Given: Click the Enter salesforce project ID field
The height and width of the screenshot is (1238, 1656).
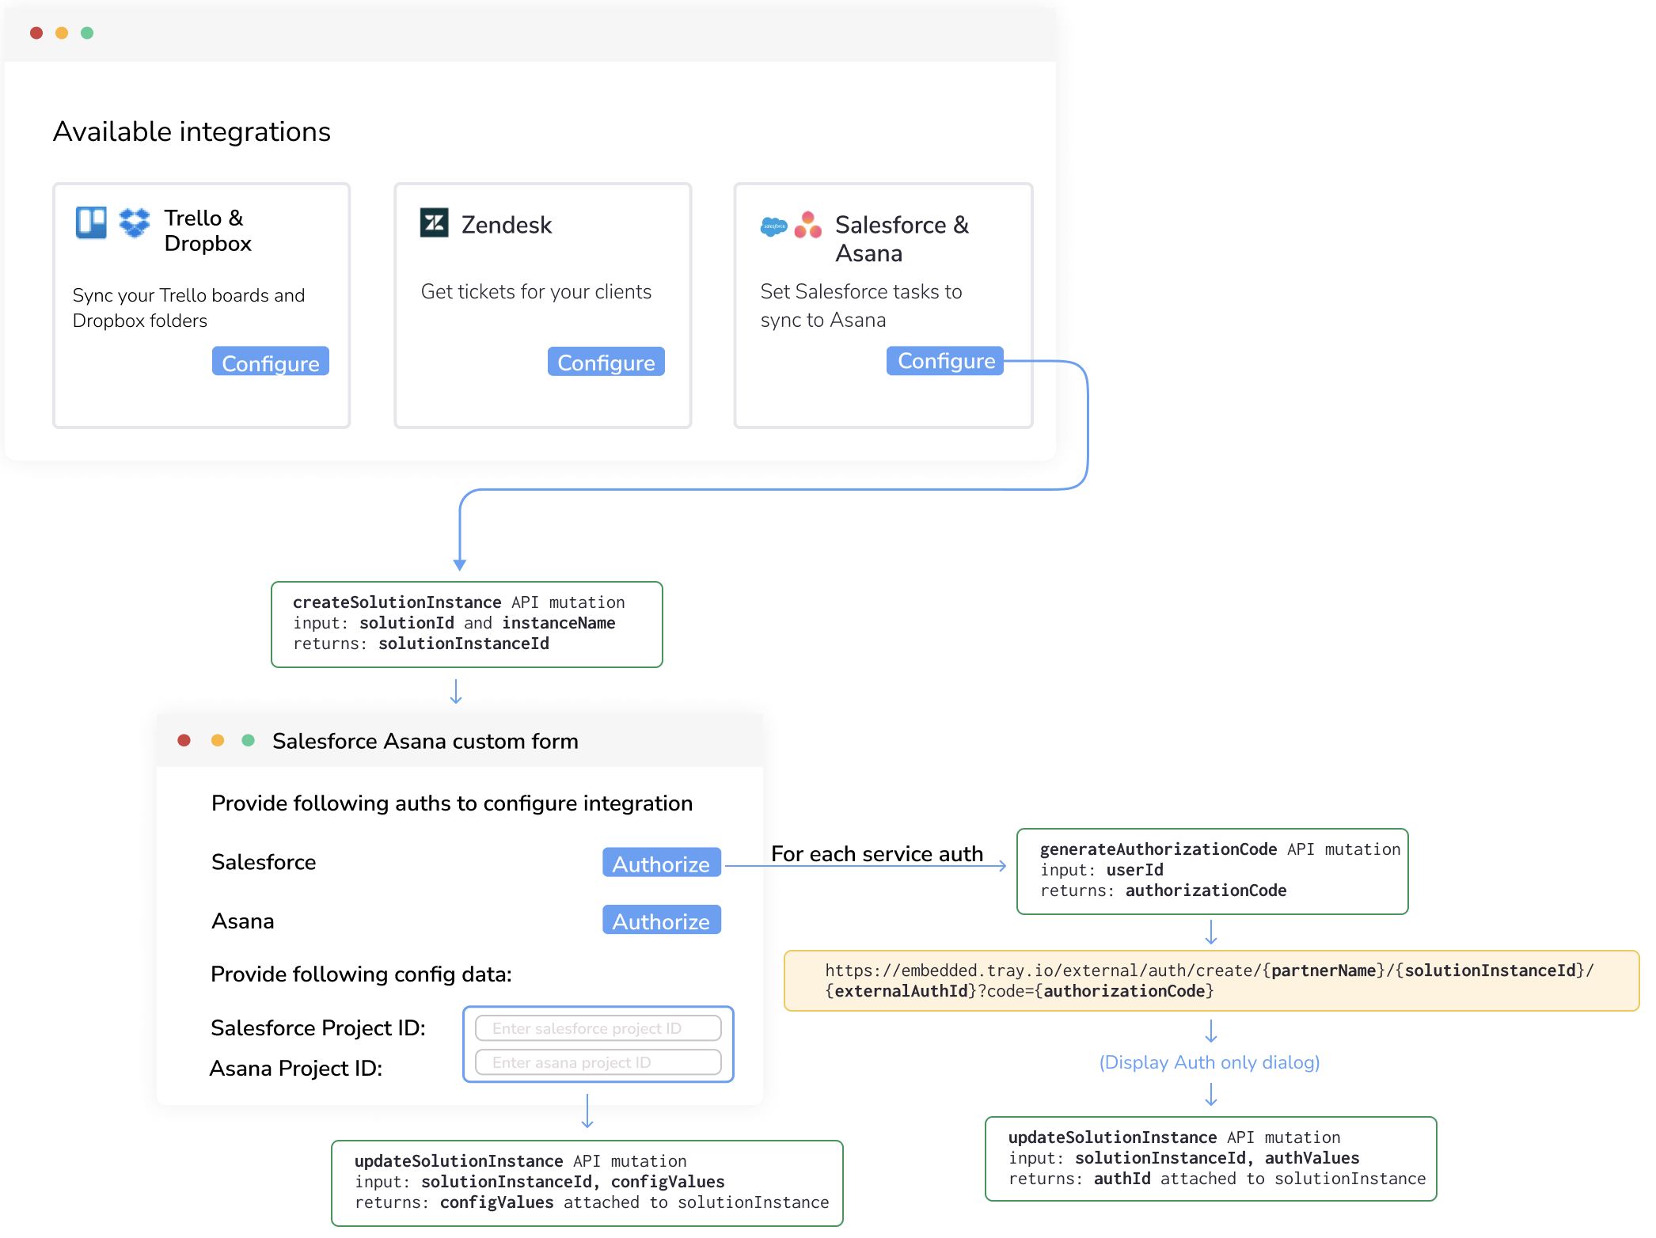Looking at the screenshot, I should [x=598, y=1027].
